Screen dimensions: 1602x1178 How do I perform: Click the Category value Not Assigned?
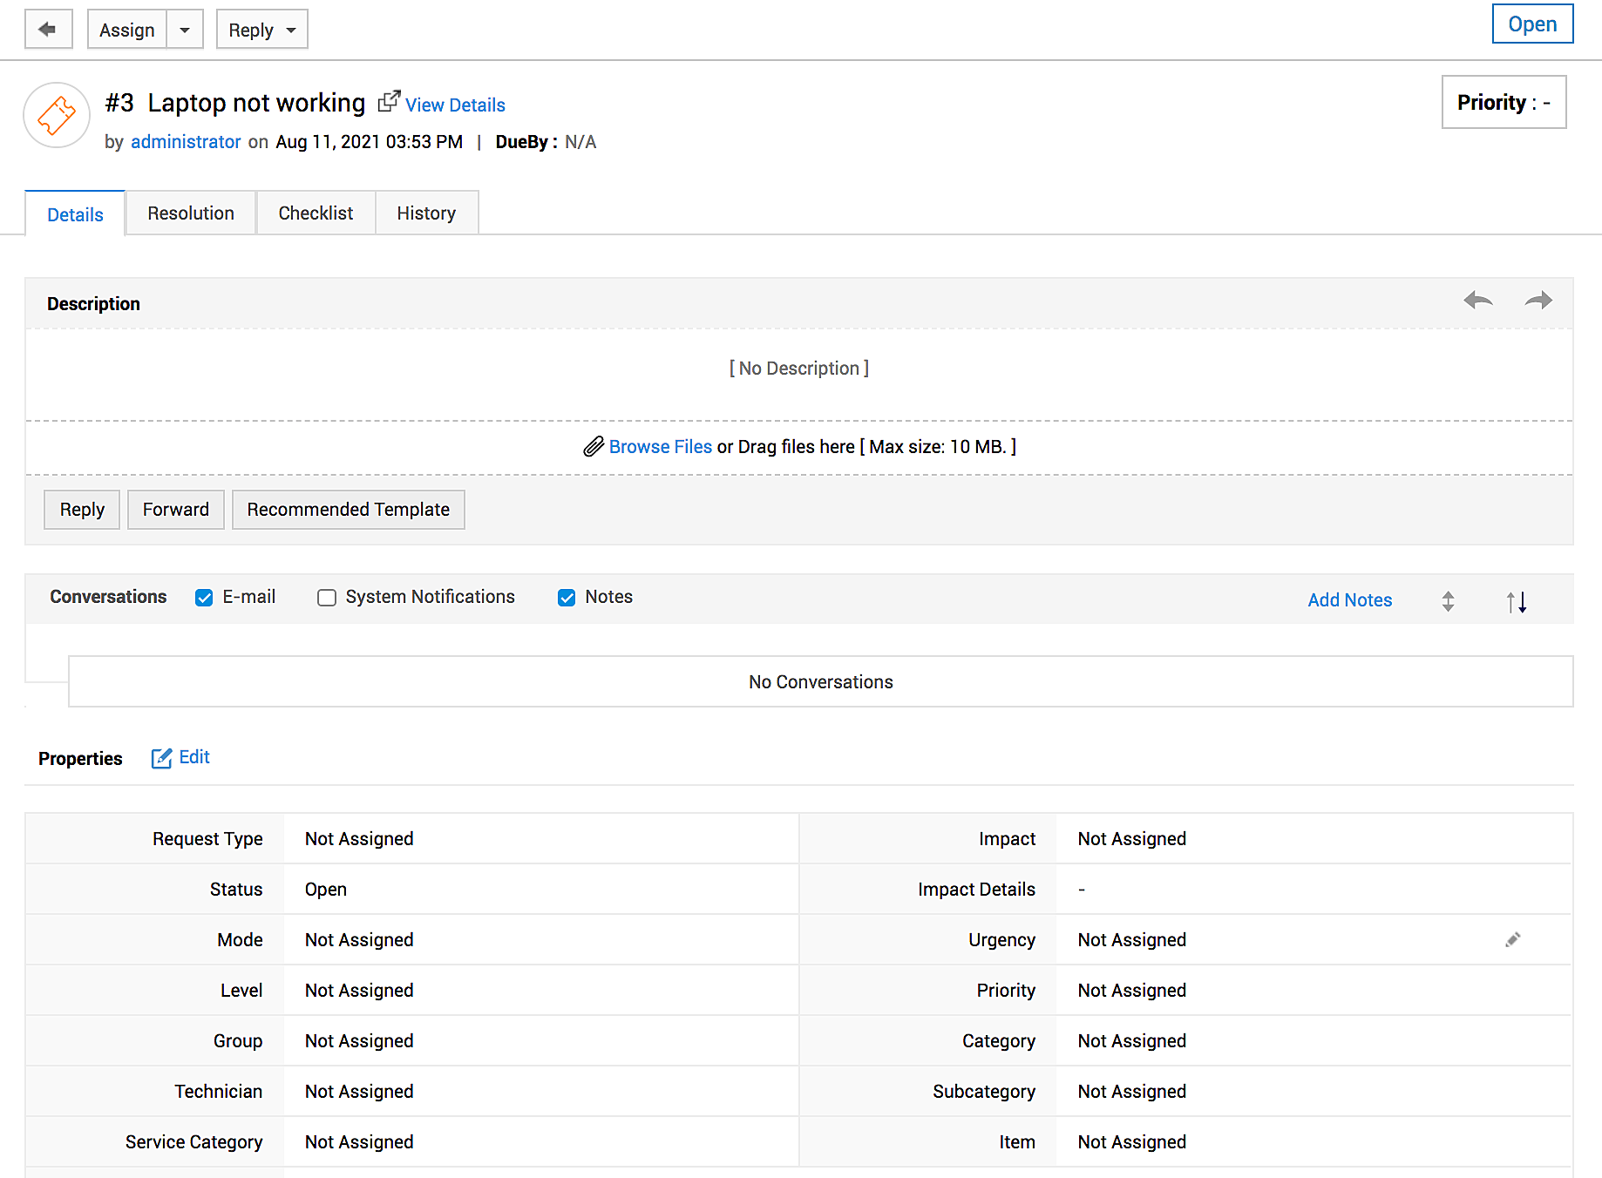[x=1132, y=1041]
